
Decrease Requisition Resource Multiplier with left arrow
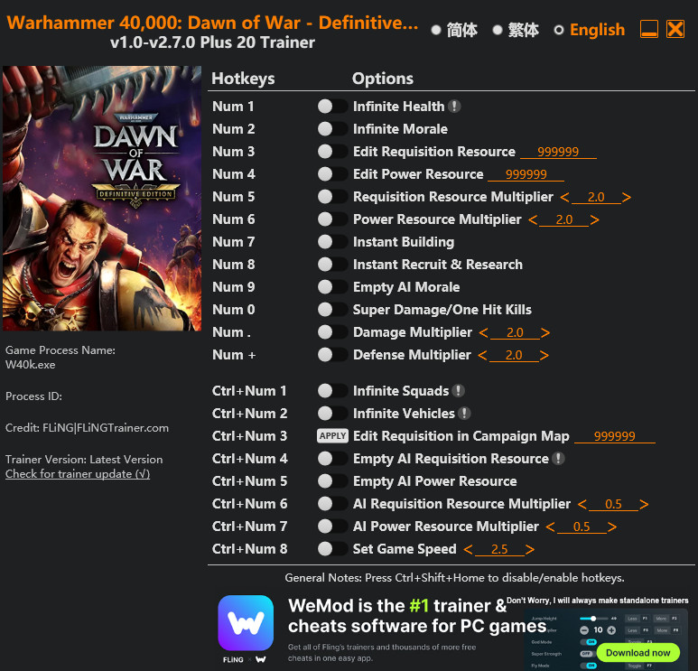(565, 197)
